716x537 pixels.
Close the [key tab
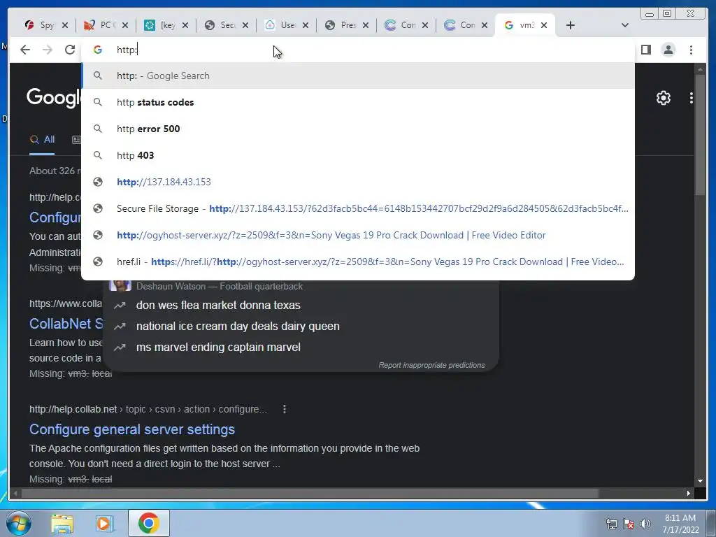point(185,25)
